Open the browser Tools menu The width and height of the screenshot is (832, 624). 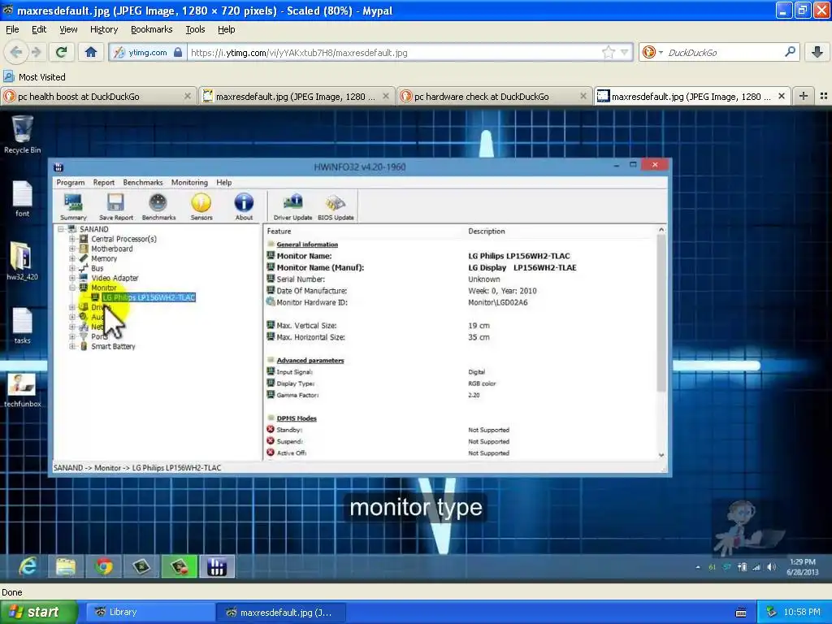tap(195, 29)
